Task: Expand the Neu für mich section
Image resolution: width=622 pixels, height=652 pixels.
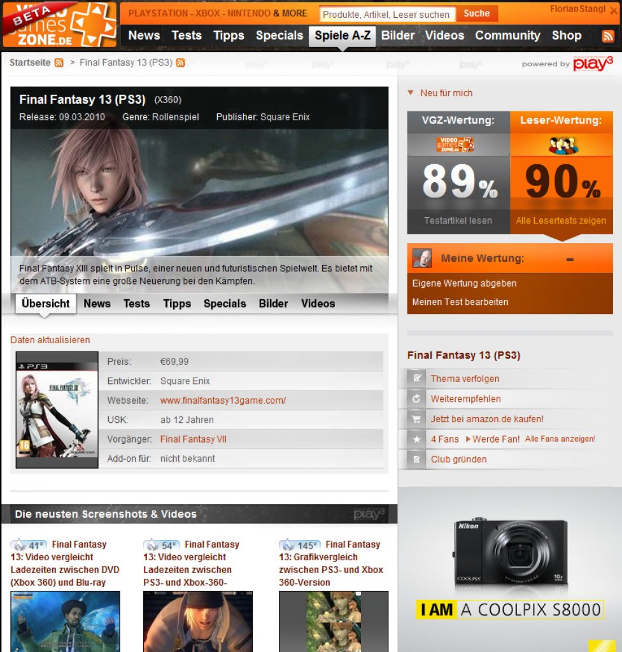Action: [x=441, y=93]
